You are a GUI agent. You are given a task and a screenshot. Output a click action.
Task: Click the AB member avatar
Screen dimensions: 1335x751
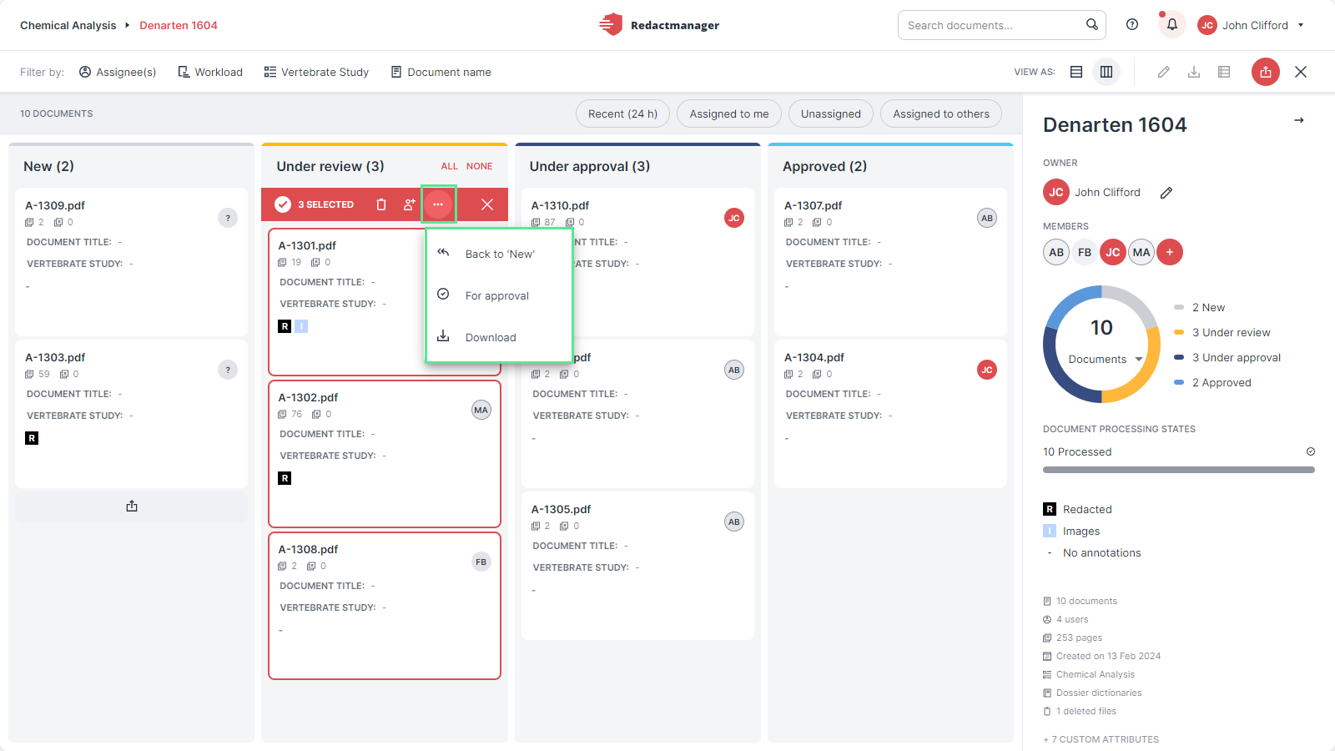point(1056,252)
